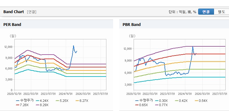Click 2023/07/01 date label in PER chart
229x111 pixels.
48,94
